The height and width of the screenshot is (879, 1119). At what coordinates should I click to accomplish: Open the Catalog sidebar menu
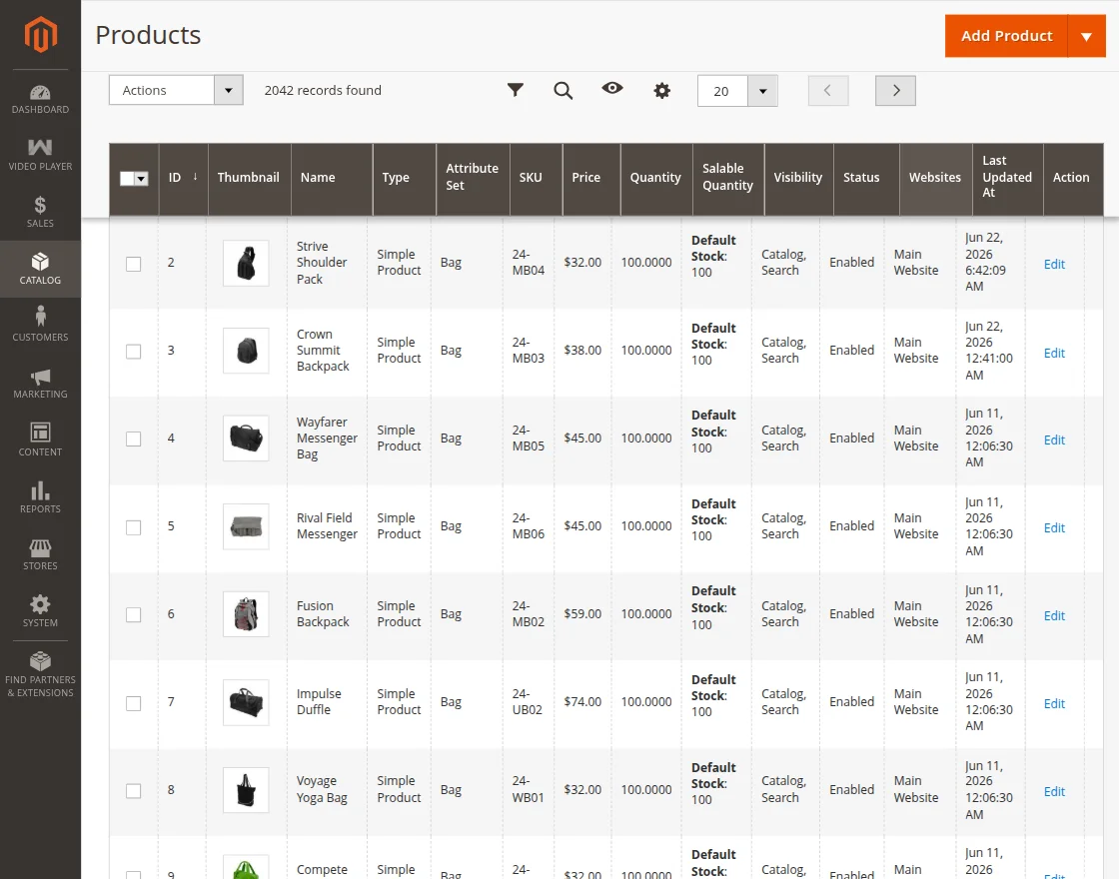pos(40,269)
